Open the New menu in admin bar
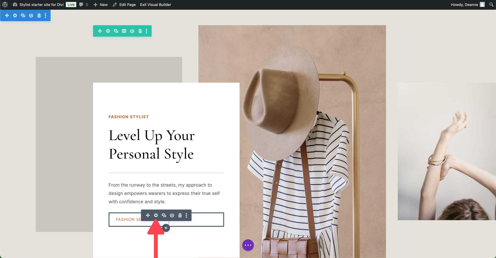Viewport: 496px width, 258px height. click(x=101, y=4)
